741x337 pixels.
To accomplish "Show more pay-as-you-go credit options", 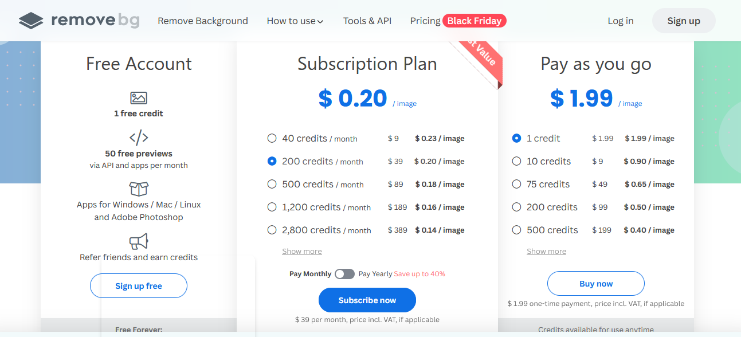I will pos(547,252).
